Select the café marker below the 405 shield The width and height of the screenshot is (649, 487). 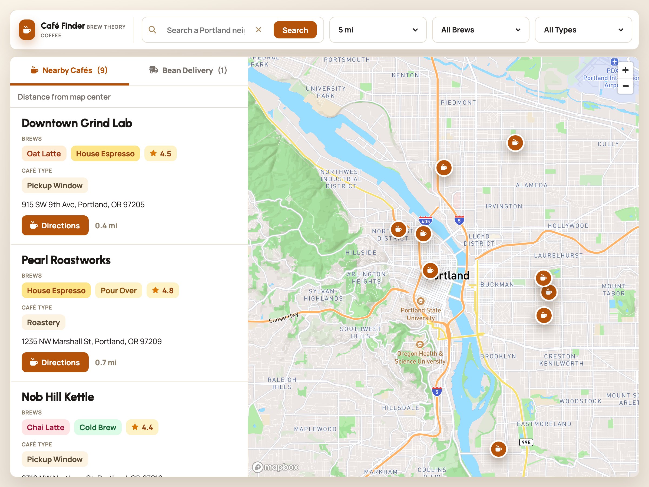click(x=423, y=234)
